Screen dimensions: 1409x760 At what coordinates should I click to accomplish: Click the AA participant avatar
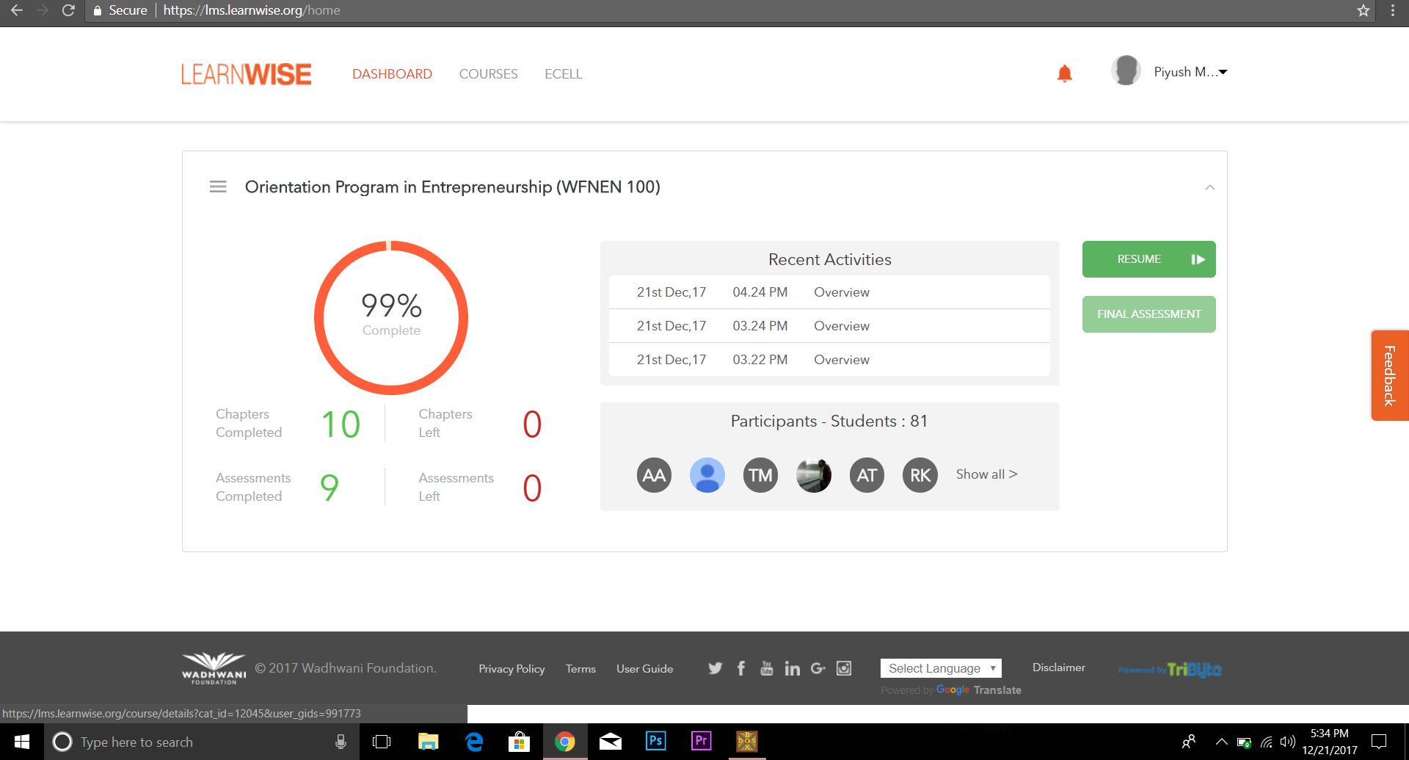pyautogui.click(x=654, y=475)
